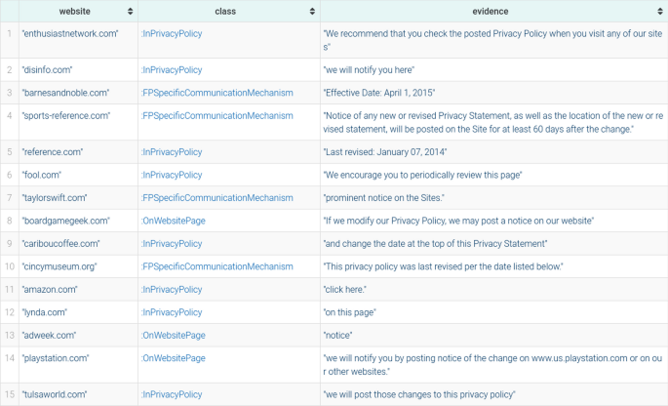
Task: Select row number 9
Action: 9,243
